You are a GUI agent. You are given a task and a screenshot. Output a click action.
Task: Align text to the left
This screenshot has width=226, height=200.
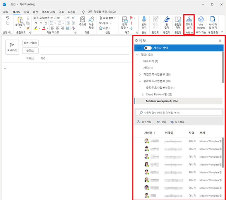click(x=52, y=28)
